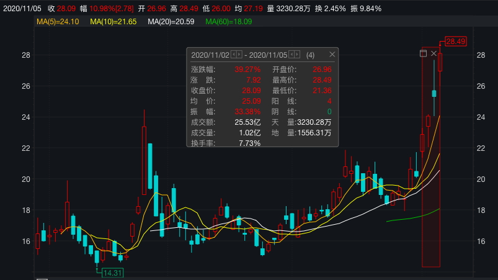The height and width of the screenshot is (280, 498).
Task: Step start date 2020/11/02 forward one day
Action: click(239, 55)
